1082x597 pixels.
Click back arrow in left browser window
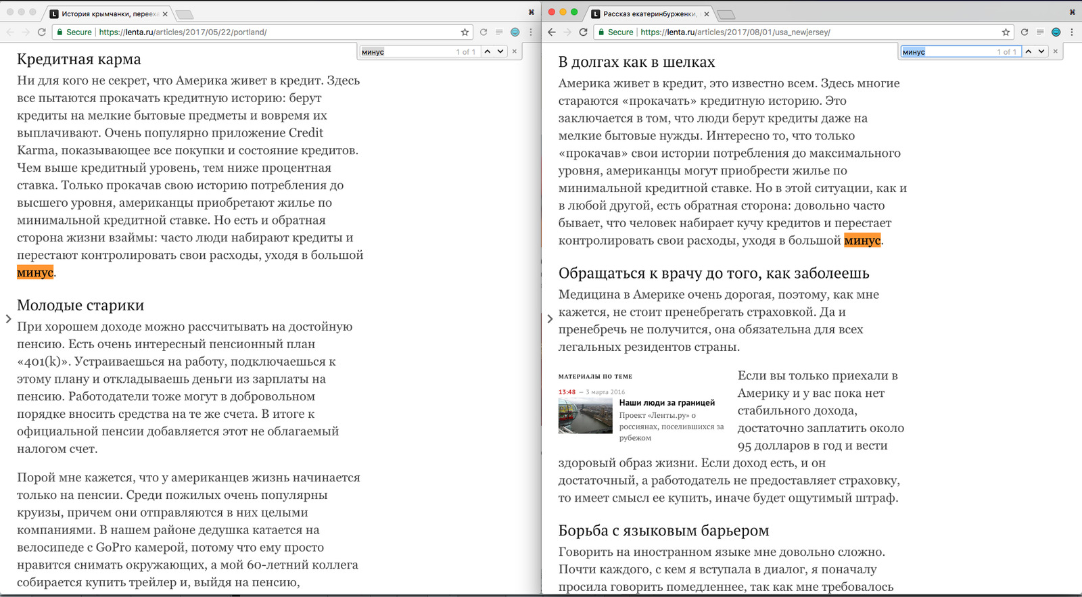[x=10, y=32]
